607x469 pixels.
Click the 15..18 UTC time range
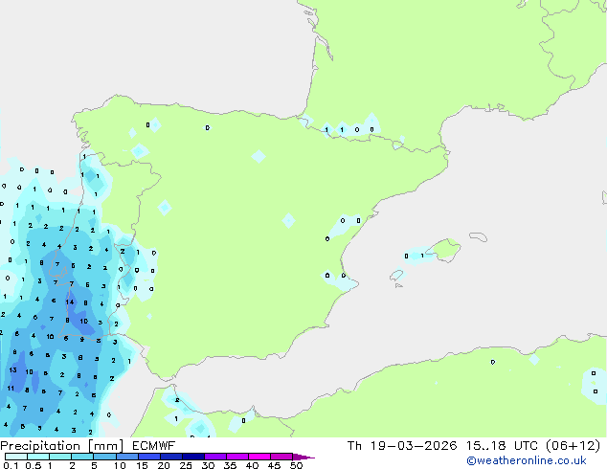[502, 446]
